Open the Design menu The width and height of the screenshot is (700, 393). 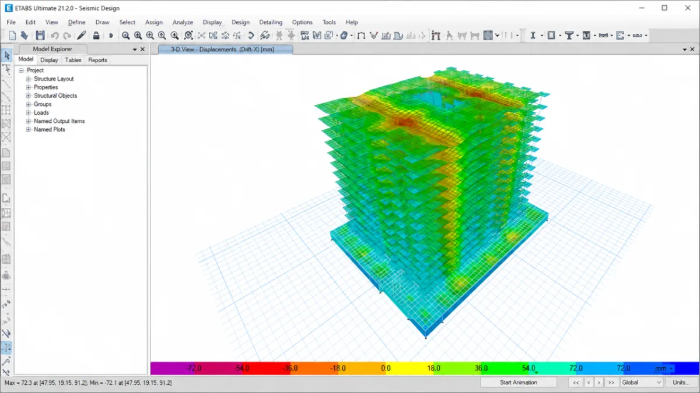pyautogui.click(x=240, y=22)
